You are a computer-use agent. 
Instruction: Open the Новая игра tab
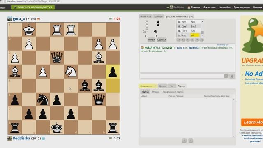click(145, 16)
